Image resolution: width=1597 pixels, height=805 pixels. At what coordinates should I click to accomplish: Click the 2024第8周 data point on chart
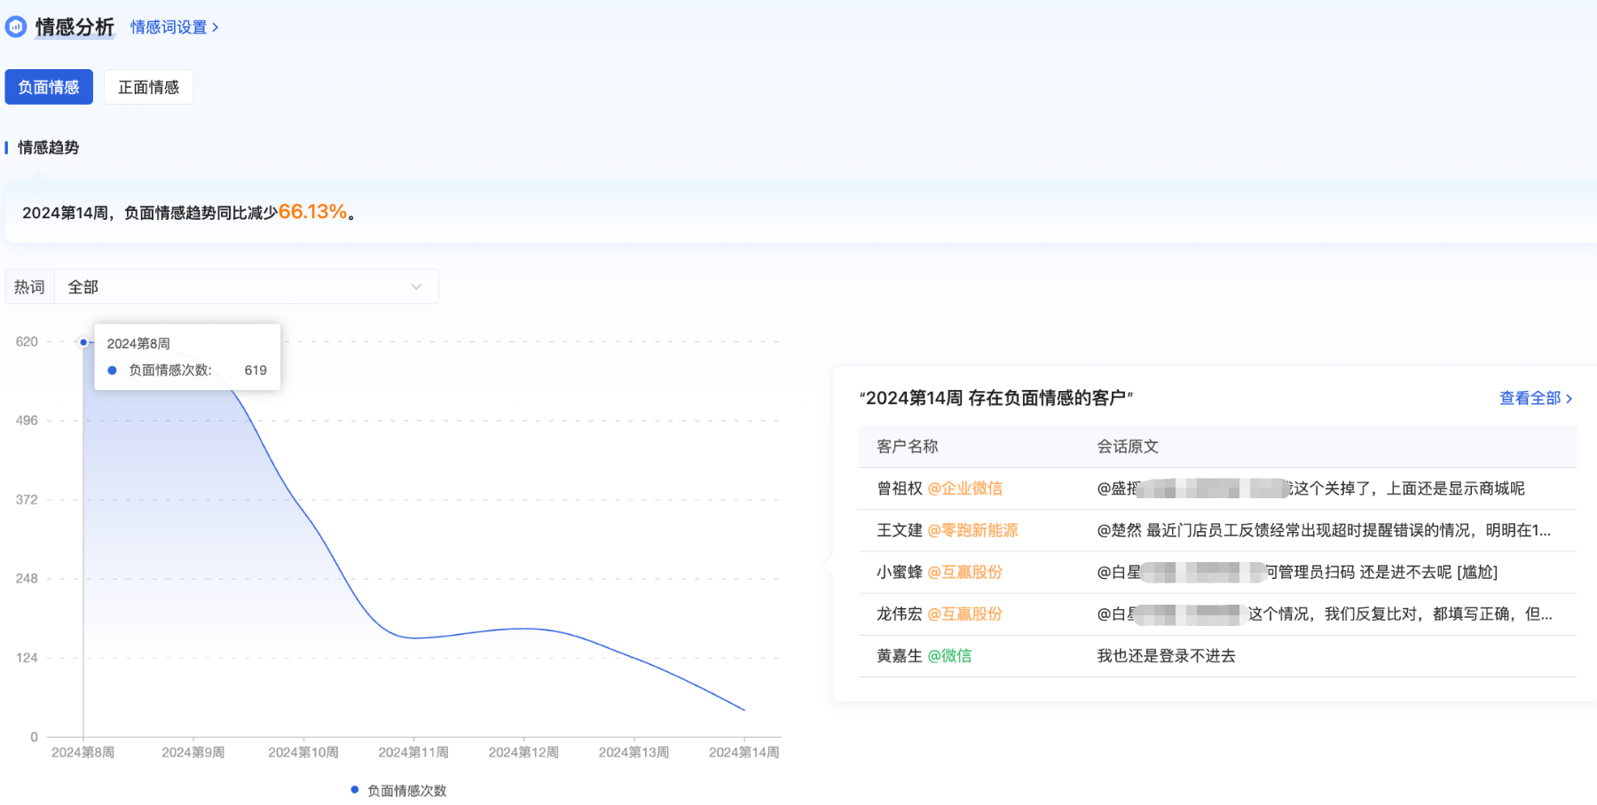coord(83,342)
